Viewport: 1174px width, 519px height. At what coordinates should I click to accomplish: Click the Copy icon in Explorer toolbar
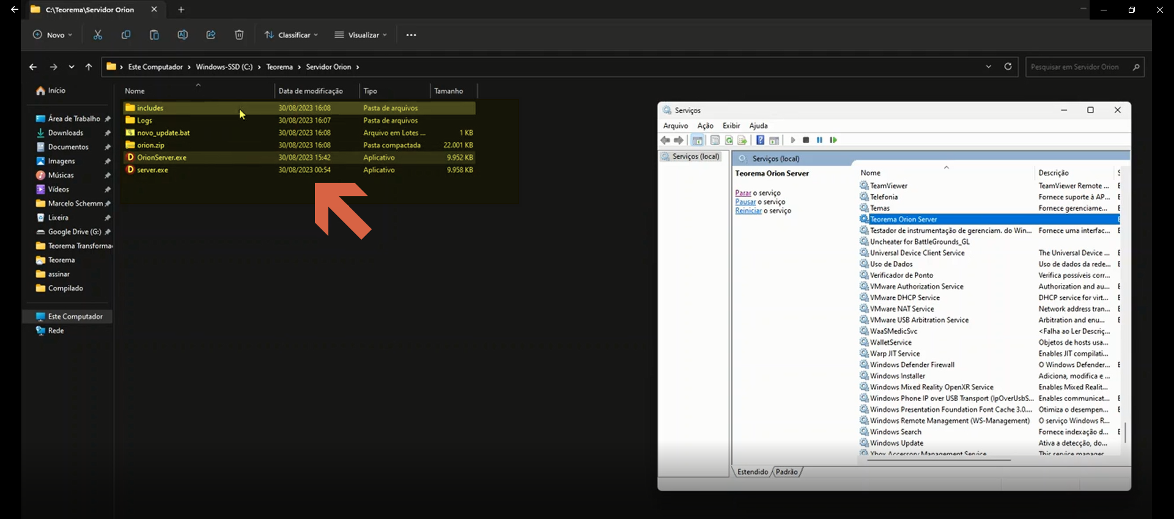point(126,35)
